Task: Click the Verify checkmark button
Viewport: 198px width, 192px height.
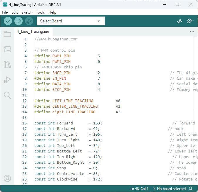Action: pos(8,21)
